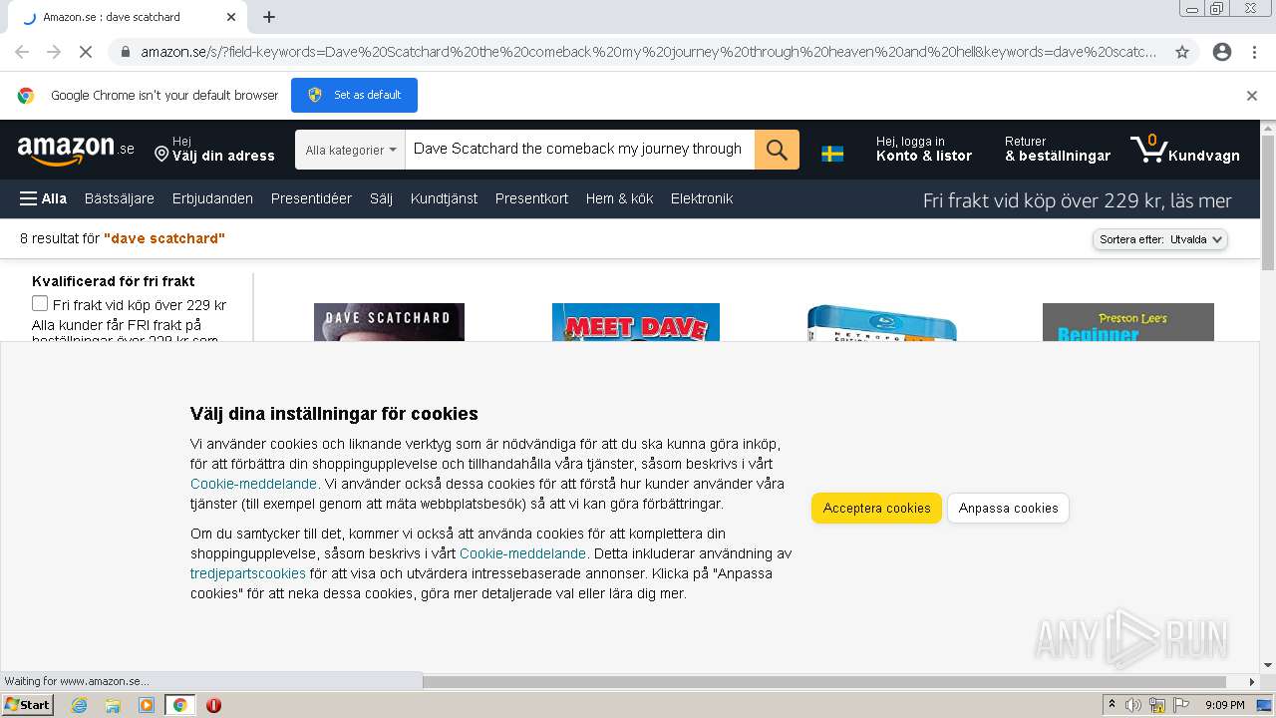
Task: Stop loading the page
Action: click(x=86, y=52)
